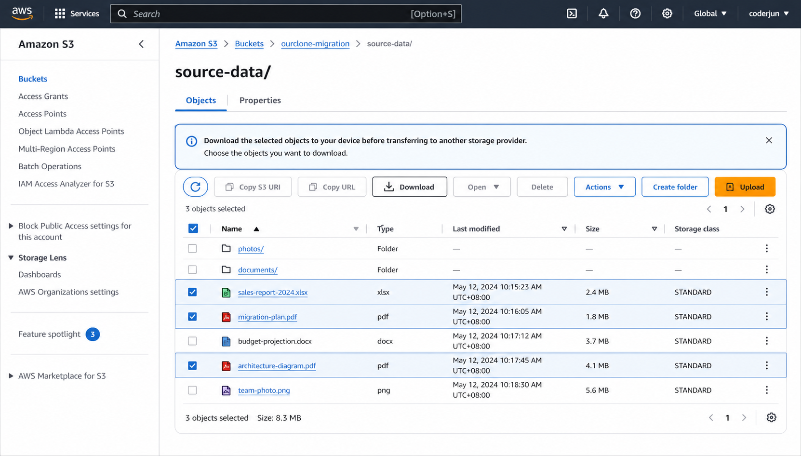Click the folder icon beside photos/
Screen dimensions: 801x456
[x=226, y=248]
